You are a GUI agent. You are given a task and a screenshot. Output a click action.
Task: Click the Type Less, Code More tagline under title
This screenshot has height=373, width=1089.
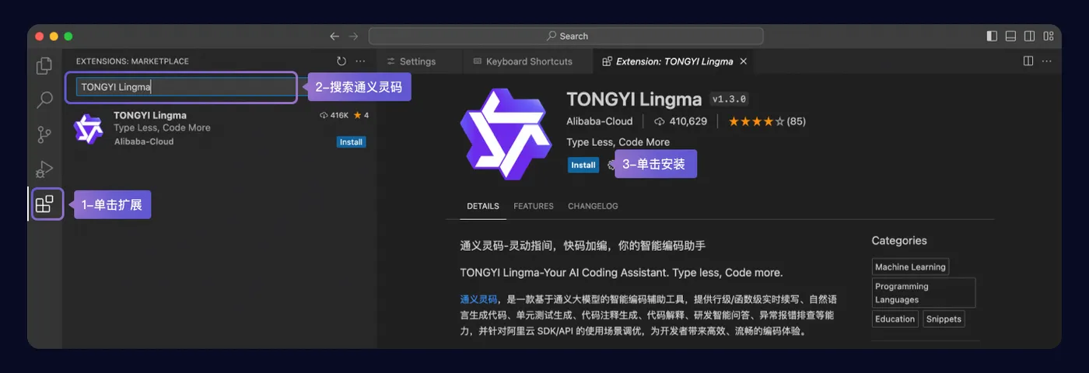tap(618, 142)
